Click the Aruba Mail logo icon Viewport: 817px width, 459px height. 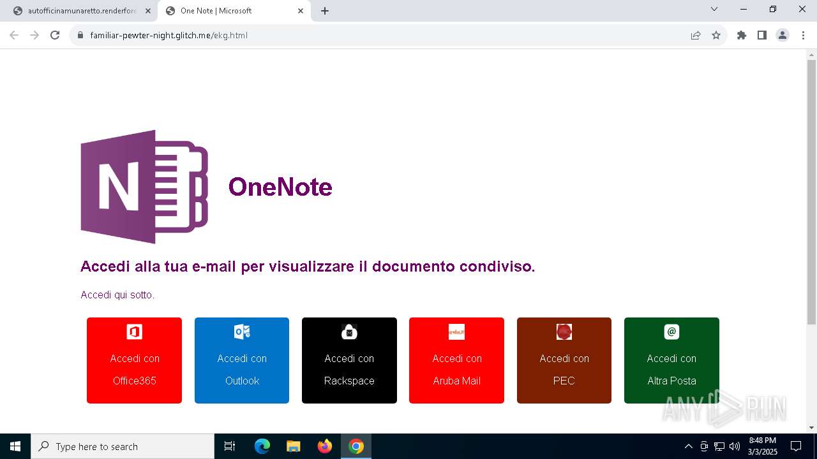coord(456,331)
